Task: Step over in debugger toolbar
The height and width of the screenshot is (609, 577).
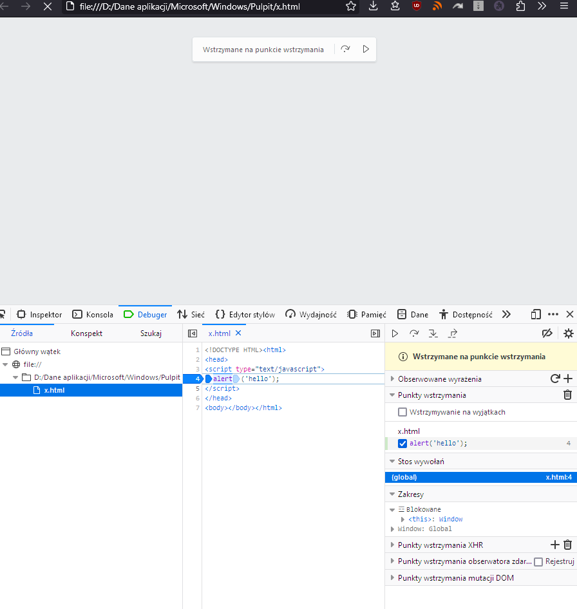Action: click(414, 333)
